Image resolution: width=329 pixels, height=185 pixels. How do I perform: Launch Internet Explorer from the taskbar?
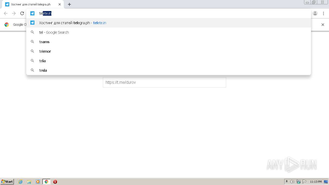pos(21,182)
